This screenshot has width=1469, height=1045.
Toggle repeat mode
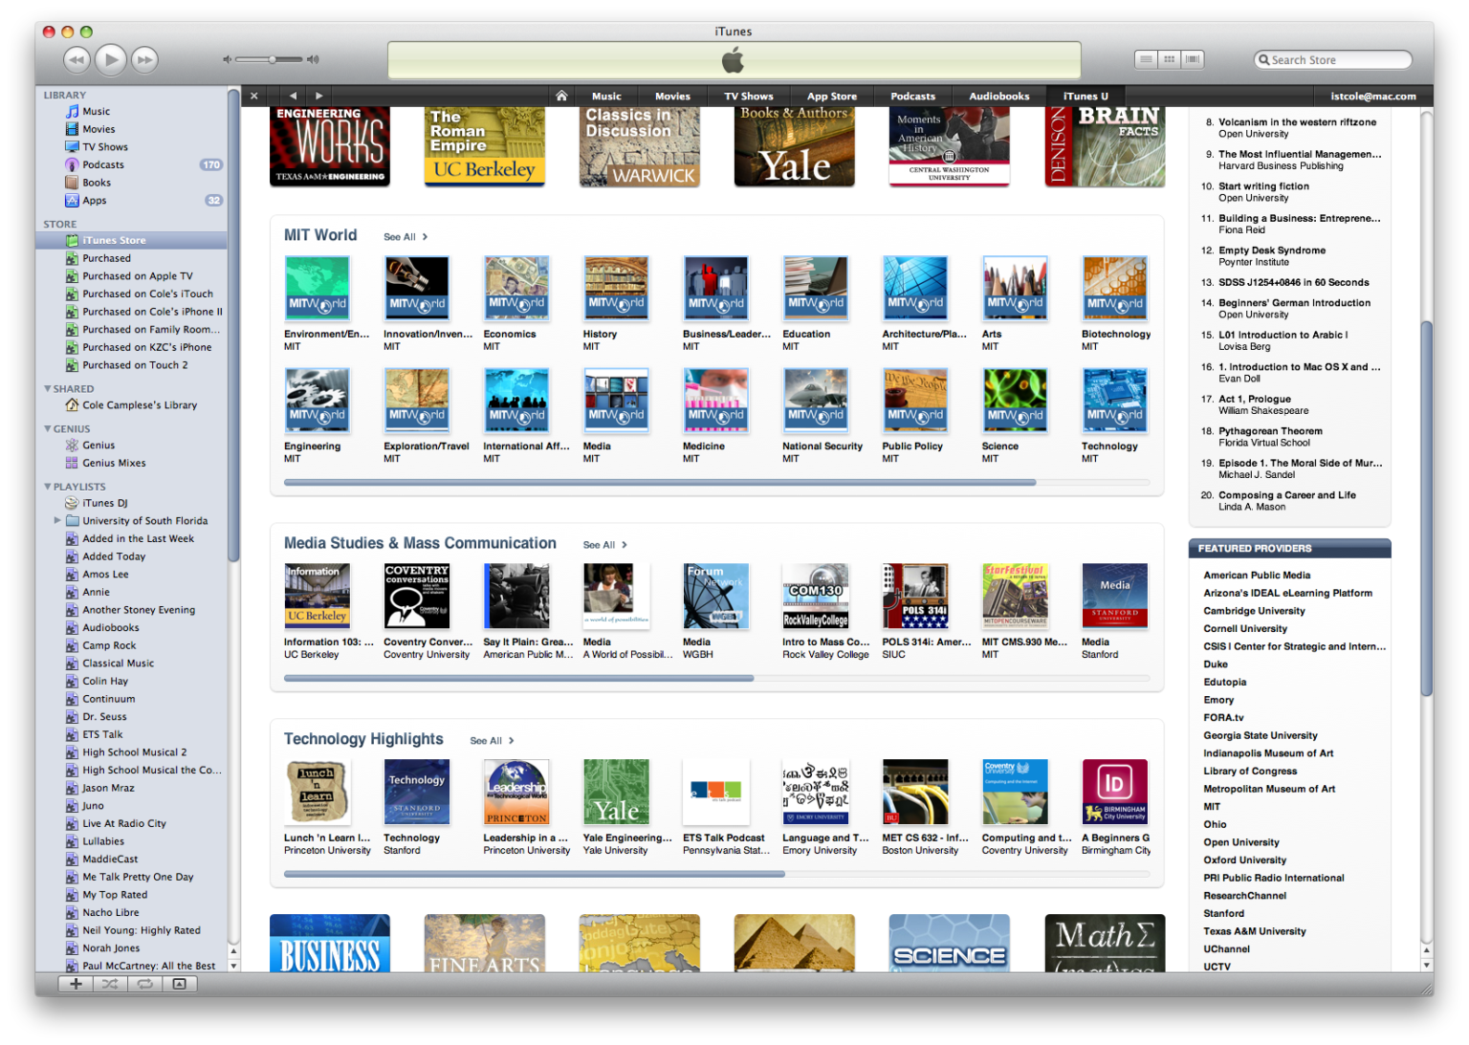coord(144,984)
